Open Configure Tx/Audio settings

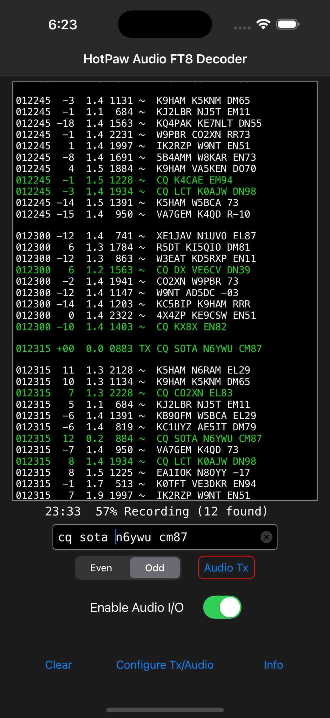(165, 665)
